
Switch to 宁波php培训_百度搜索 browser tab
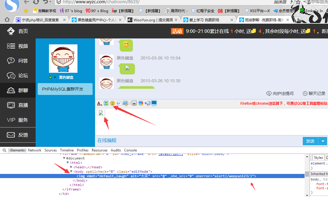40,20
